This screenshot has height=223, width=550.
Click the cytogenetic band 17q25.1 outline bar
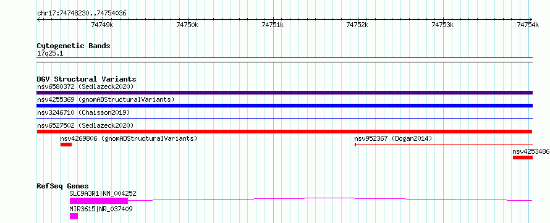(284, 60)
